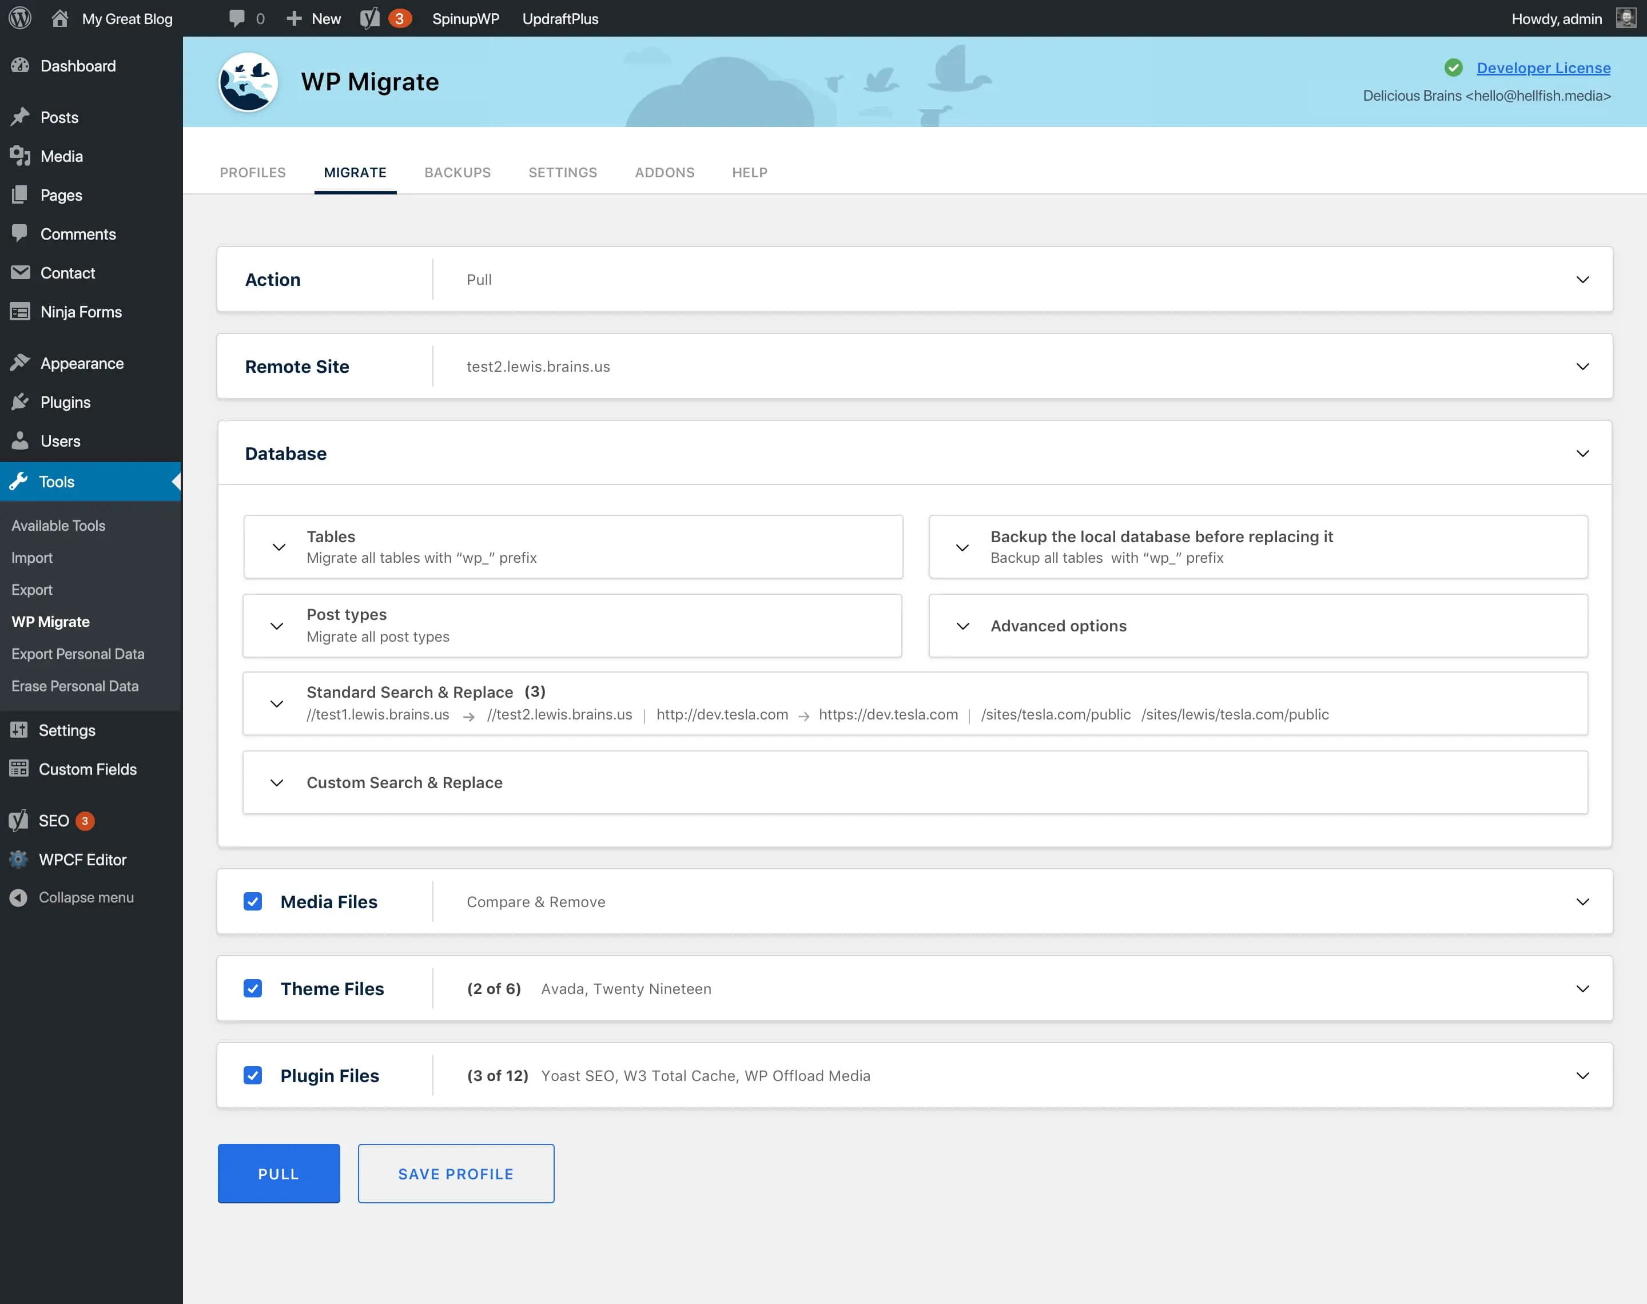Open the WP Migrate submenu item
The image size is (1647, 1304).
(50, 622)
